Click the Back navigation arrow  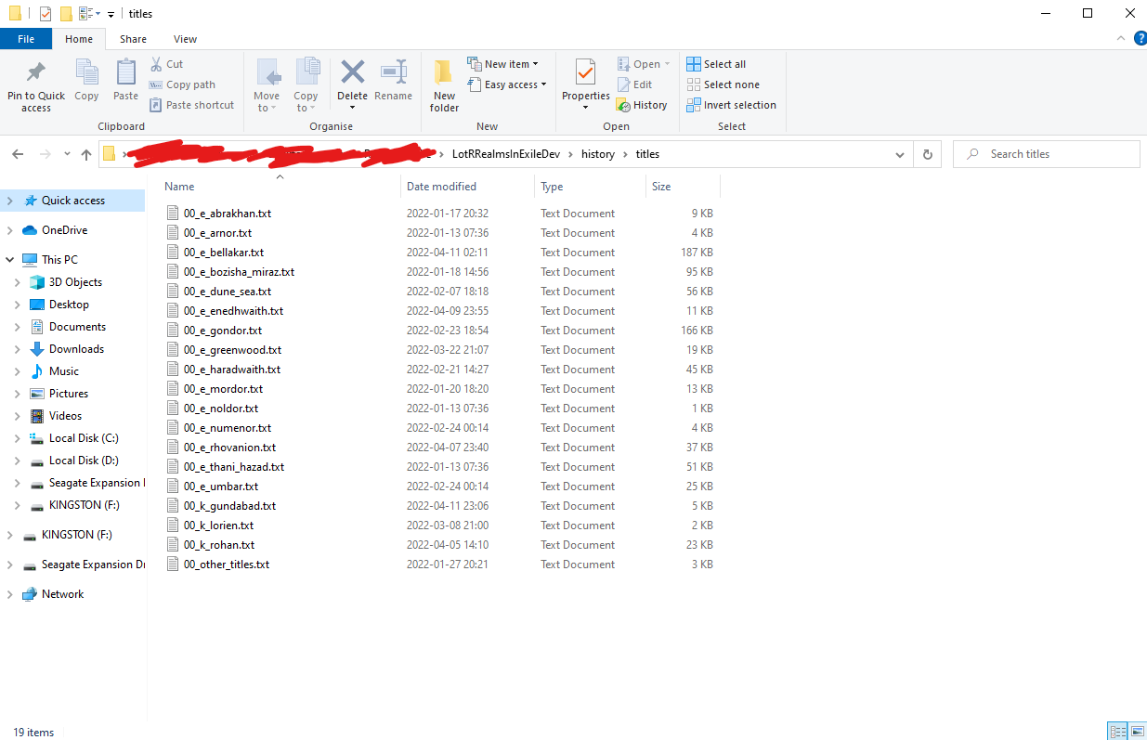pyautogui.click(x=19, y=154)
